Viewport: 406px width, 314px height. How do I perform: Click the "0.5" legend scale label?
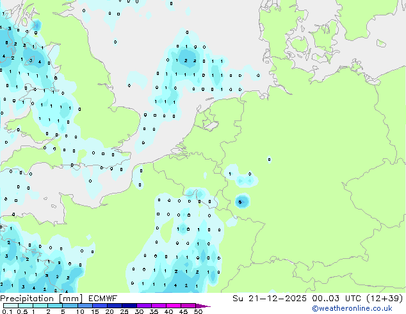tap(22, 311)
